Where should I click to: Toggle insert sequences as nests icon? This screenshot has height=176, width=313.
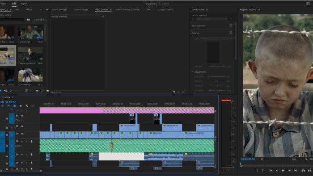[x=2, y=106]
